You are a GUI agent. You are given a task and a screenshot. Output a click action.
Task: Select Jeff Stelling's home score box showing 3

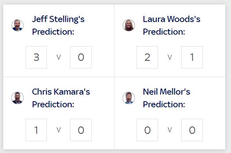[36, 57]
